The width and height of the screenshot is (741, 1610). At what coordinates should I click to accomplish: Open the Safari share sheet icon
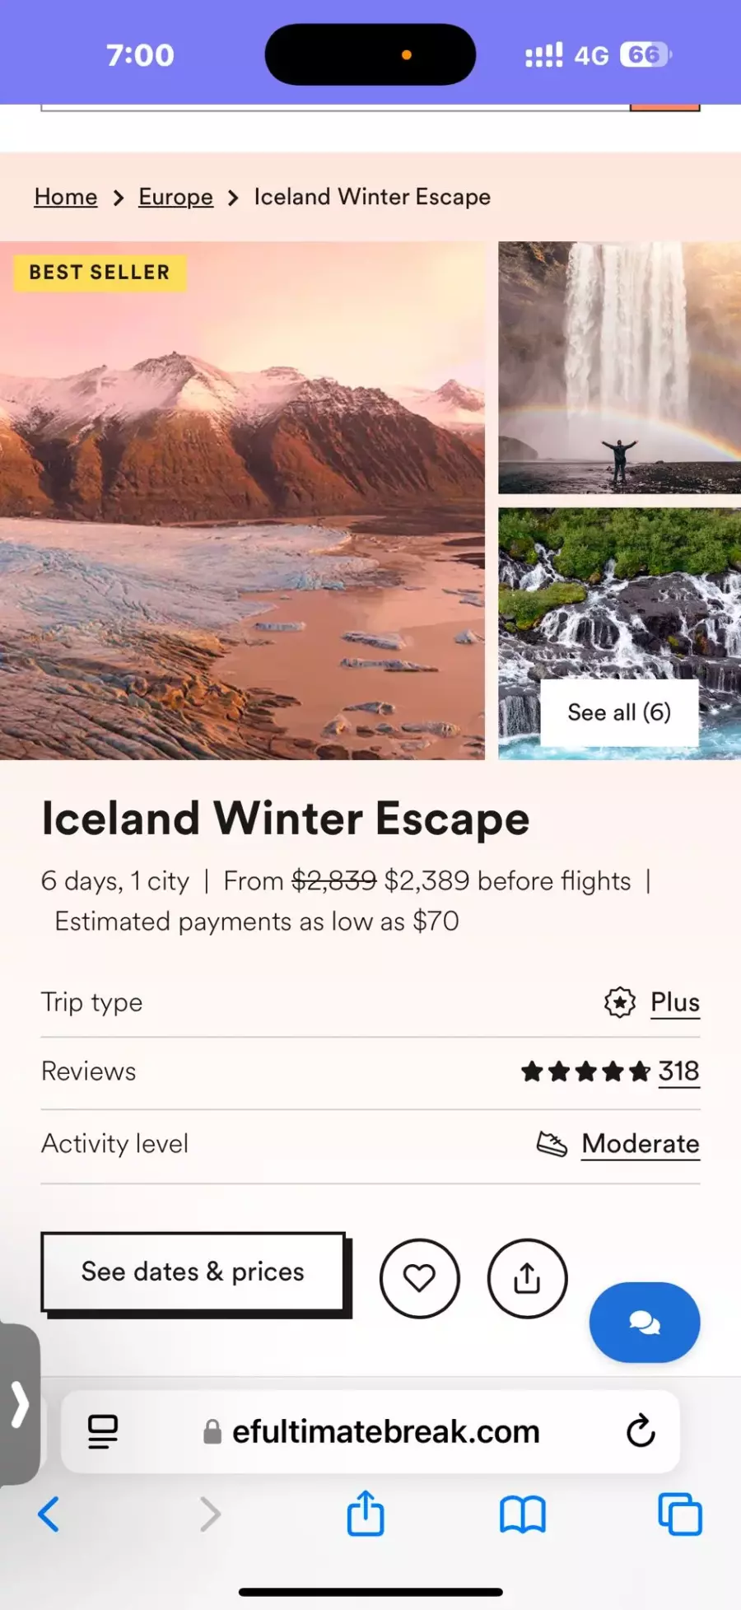click(366, 1514)
